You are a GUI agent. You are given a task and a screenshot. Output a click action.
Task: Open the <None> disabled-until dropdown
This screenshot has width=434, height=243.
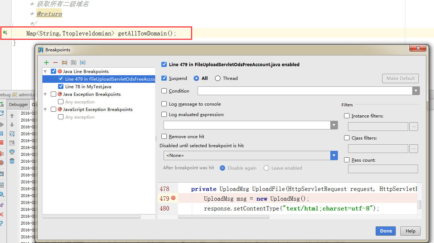click(x=334, y=155)
